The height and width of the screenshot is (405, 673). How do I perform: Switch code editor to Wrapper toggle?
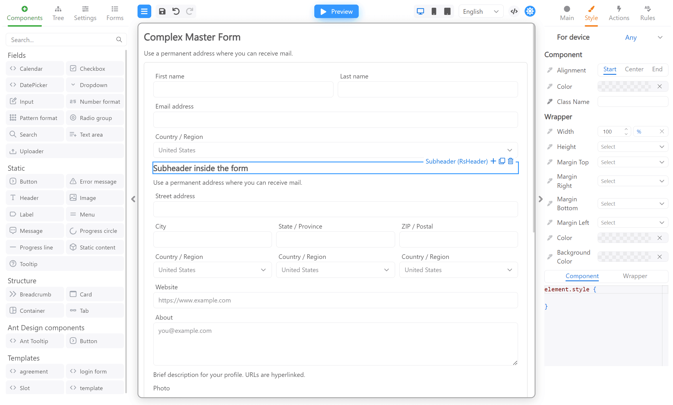pyautogui.click(x=635, y=276)
